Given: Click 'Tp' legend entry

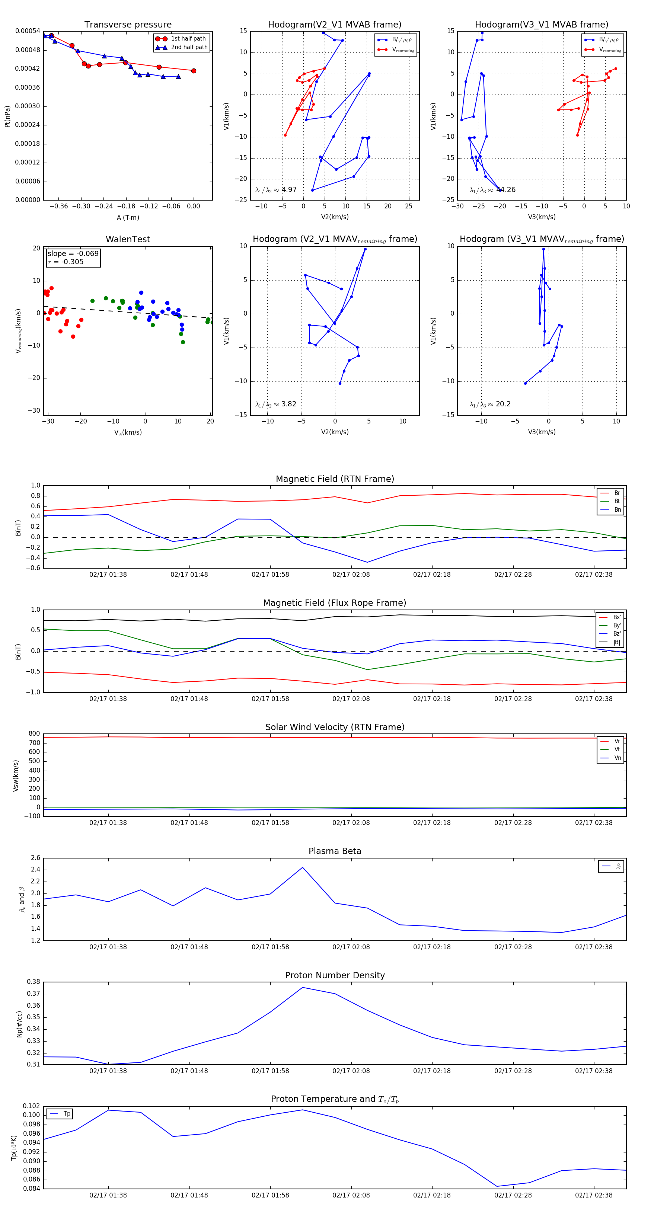Looking at the screenshot, I should click(60, 1114).
